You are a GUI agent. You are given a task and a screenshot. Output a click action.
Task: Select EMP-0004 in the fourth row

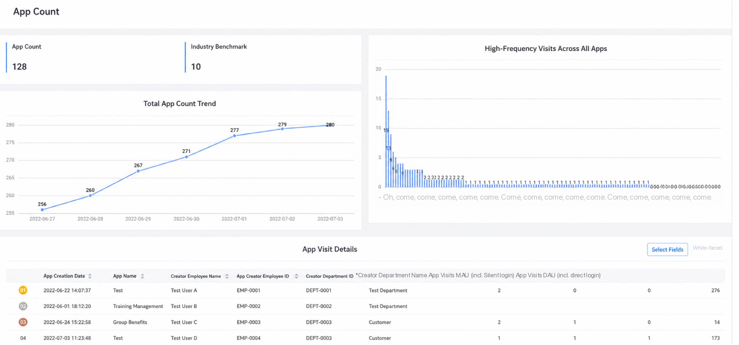248,338
